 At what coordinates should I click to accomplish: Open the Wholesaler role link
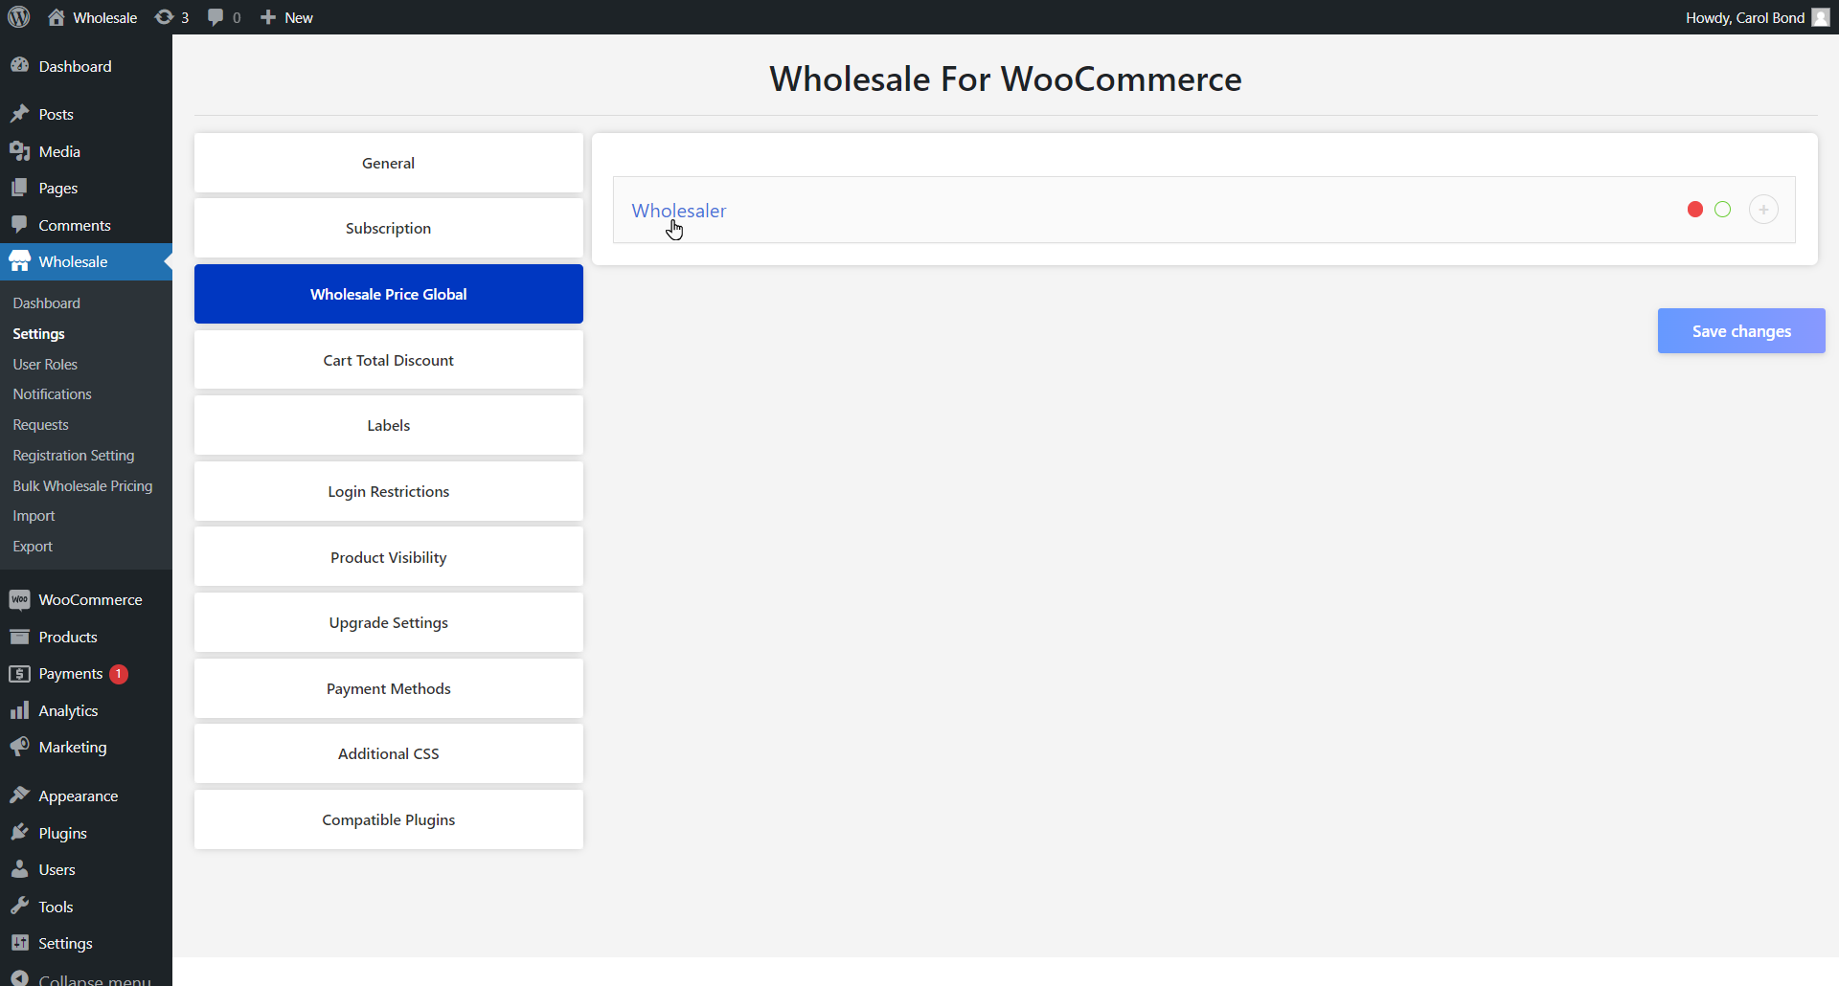(x=679, y=211)
